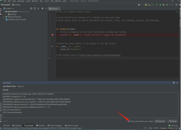
Task: Click the 4 spaces indent setting
Action: point(163,128)
